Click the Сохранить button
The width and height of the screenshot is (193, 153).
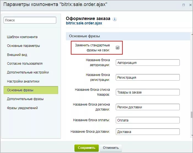pyautogui.click(x=87, y=148)
